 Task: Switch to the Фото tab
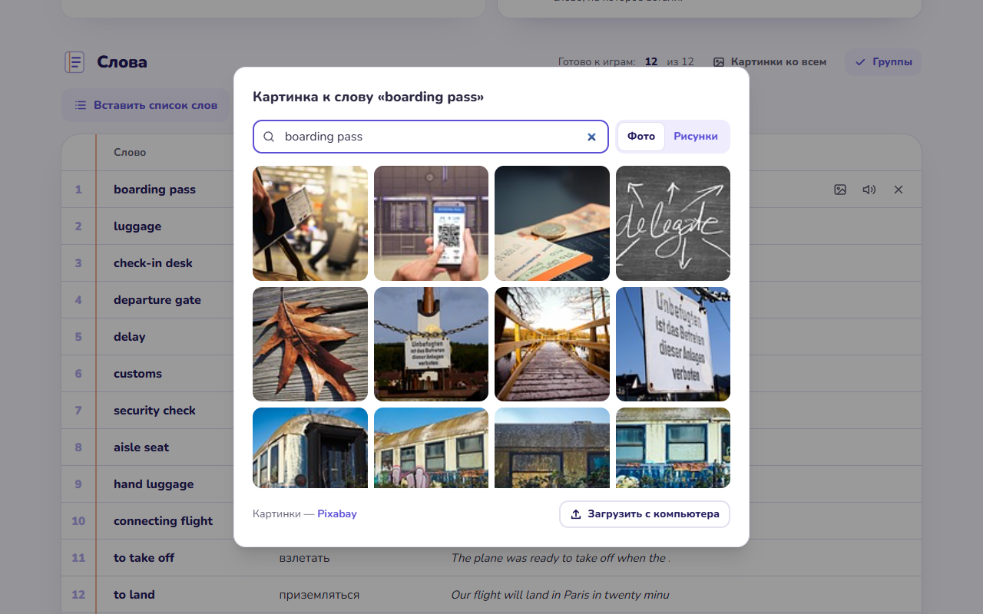coord(641,137)
